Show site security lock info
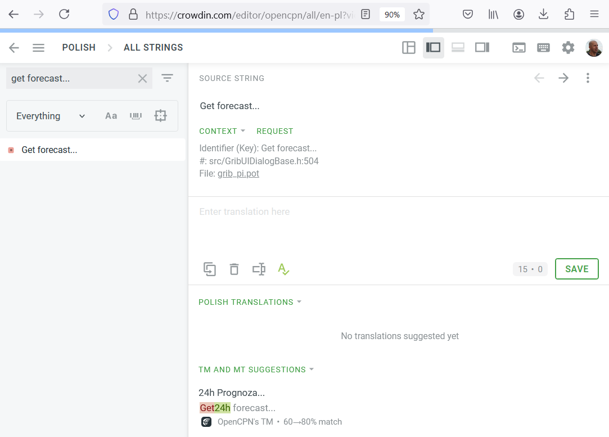The width and height of the screenshot is (609, 437). pos(133,15)
